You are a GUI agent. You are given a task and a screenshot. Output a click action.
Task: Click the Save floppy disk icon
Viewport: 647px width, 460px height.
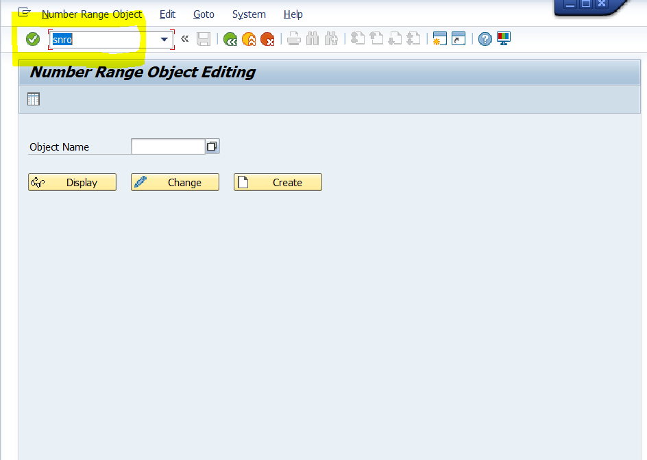click(204, 39)
